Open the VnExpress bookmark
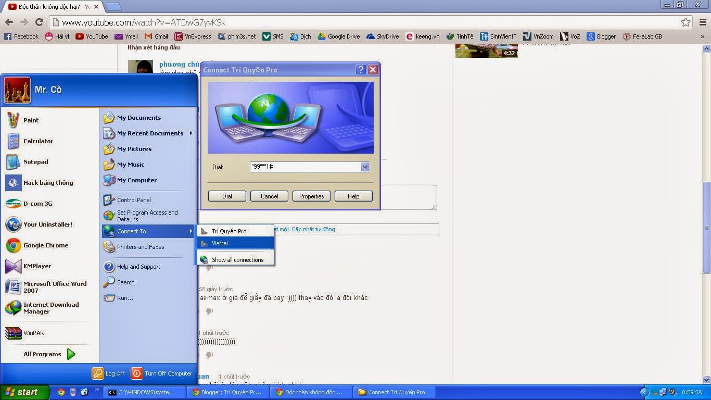The image size is (711, 400). 193,36
